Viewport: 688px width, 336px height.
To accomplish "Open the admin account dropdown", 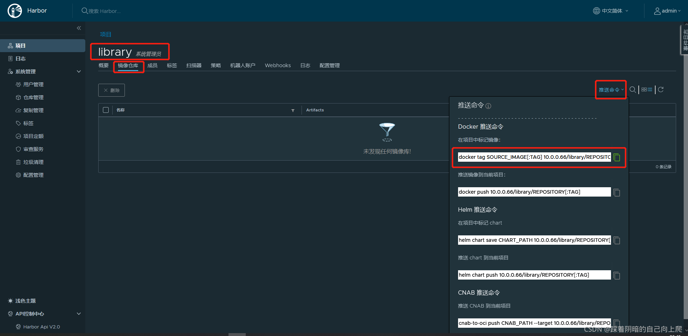I will (667, 11).
